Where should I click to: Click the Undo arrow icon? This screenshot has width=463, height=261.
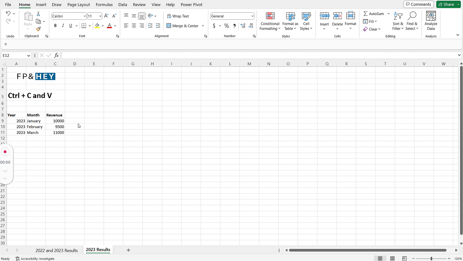8,13
